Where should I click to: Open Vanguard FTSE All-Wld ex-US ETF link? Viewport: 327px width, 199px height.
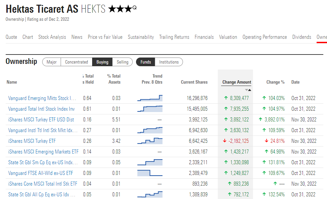point(41,173)
